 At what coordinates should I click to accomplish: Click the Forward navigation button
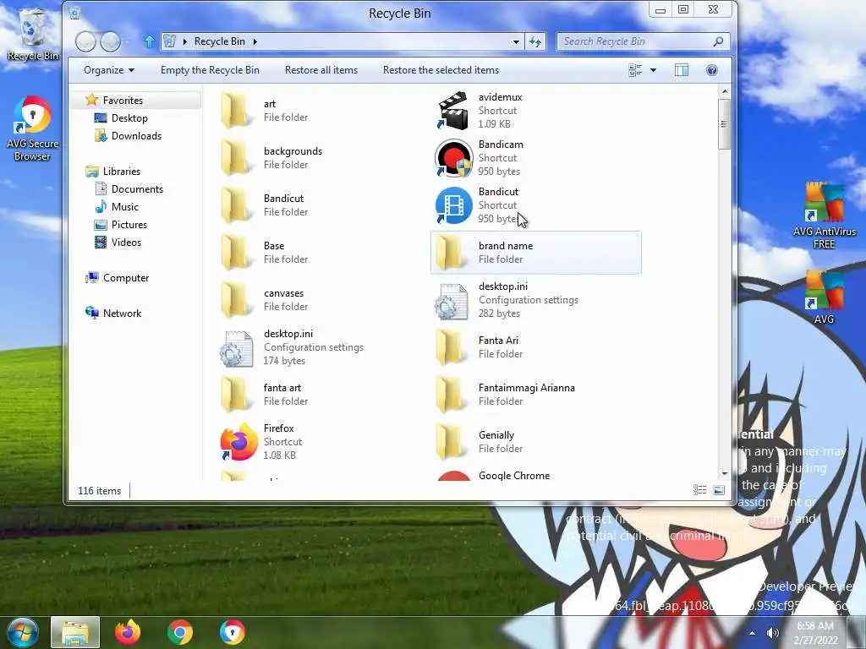[110, 41]
